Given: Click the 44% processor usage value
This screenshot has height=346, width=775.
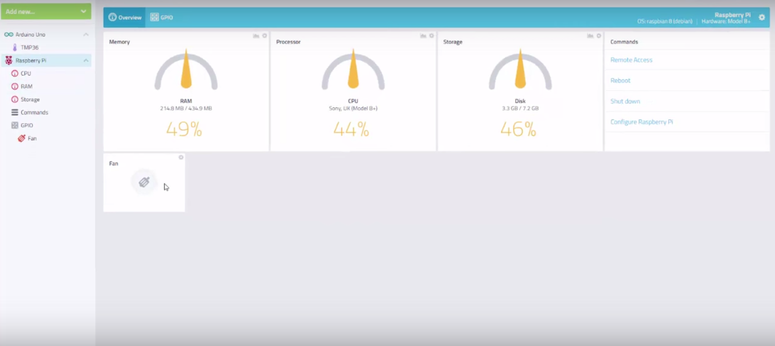Looking at the screenshot, I should (351, 129).
